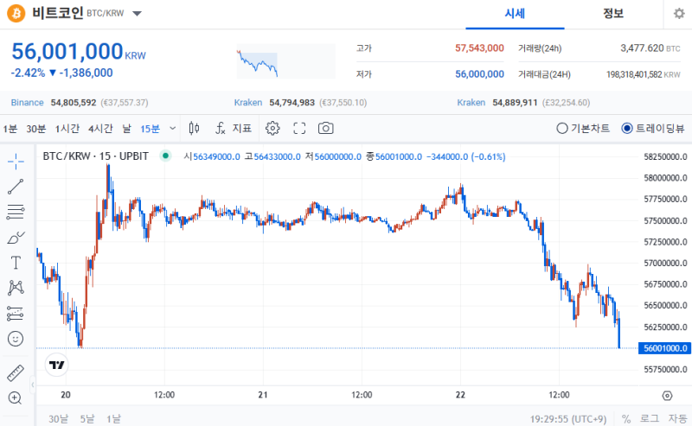Click the Bitcoin logo icon
Image resolution: width=692 pixels, height=426 pixels.
coord(16,13)
